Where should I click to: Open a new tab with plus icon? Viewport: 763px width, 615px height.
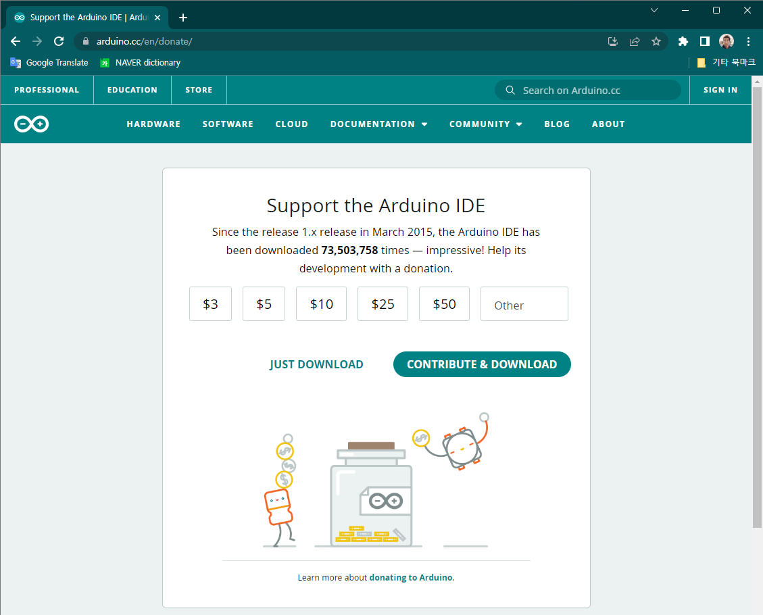tap(183, 18)
